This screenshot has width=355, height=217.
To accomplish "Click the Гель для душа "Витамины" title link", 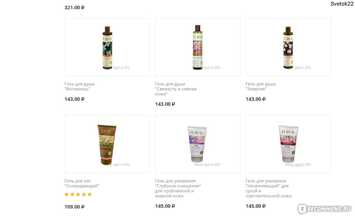I will [80, 86].
